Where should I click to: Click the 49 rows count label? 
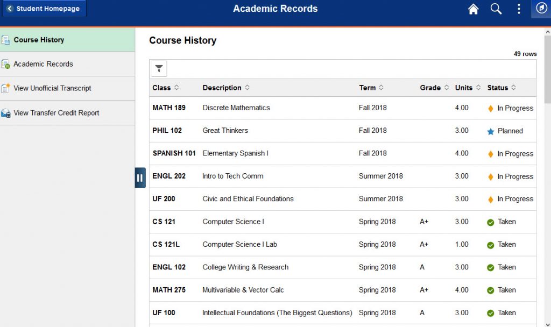(525, 54)
